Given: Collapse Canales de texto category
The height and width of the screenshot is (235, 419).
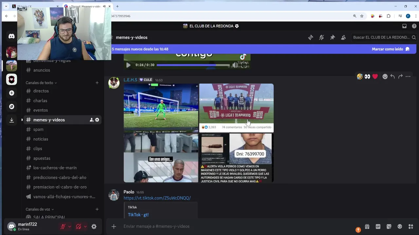Looking at the screenshot, I should point(41,83).
